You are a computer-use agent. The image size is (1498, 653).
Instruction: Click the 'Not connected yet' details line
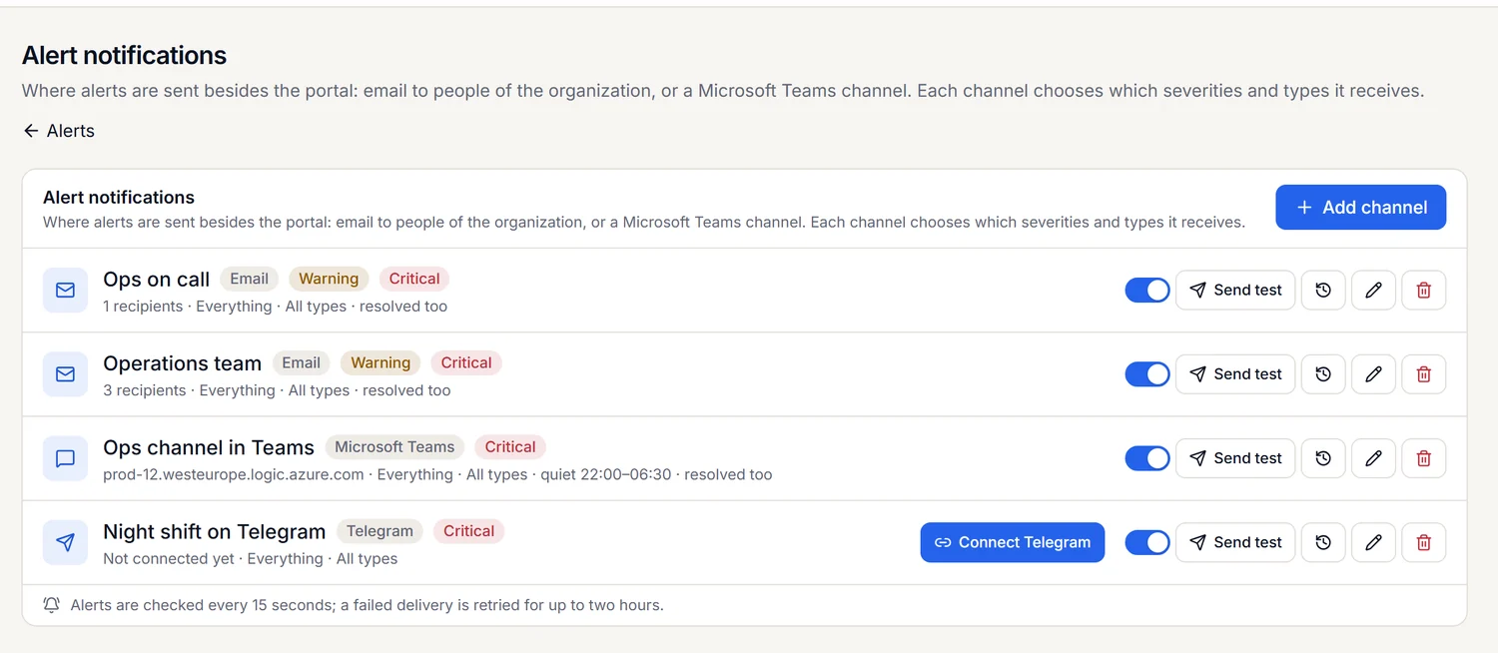tap(250, 558)
